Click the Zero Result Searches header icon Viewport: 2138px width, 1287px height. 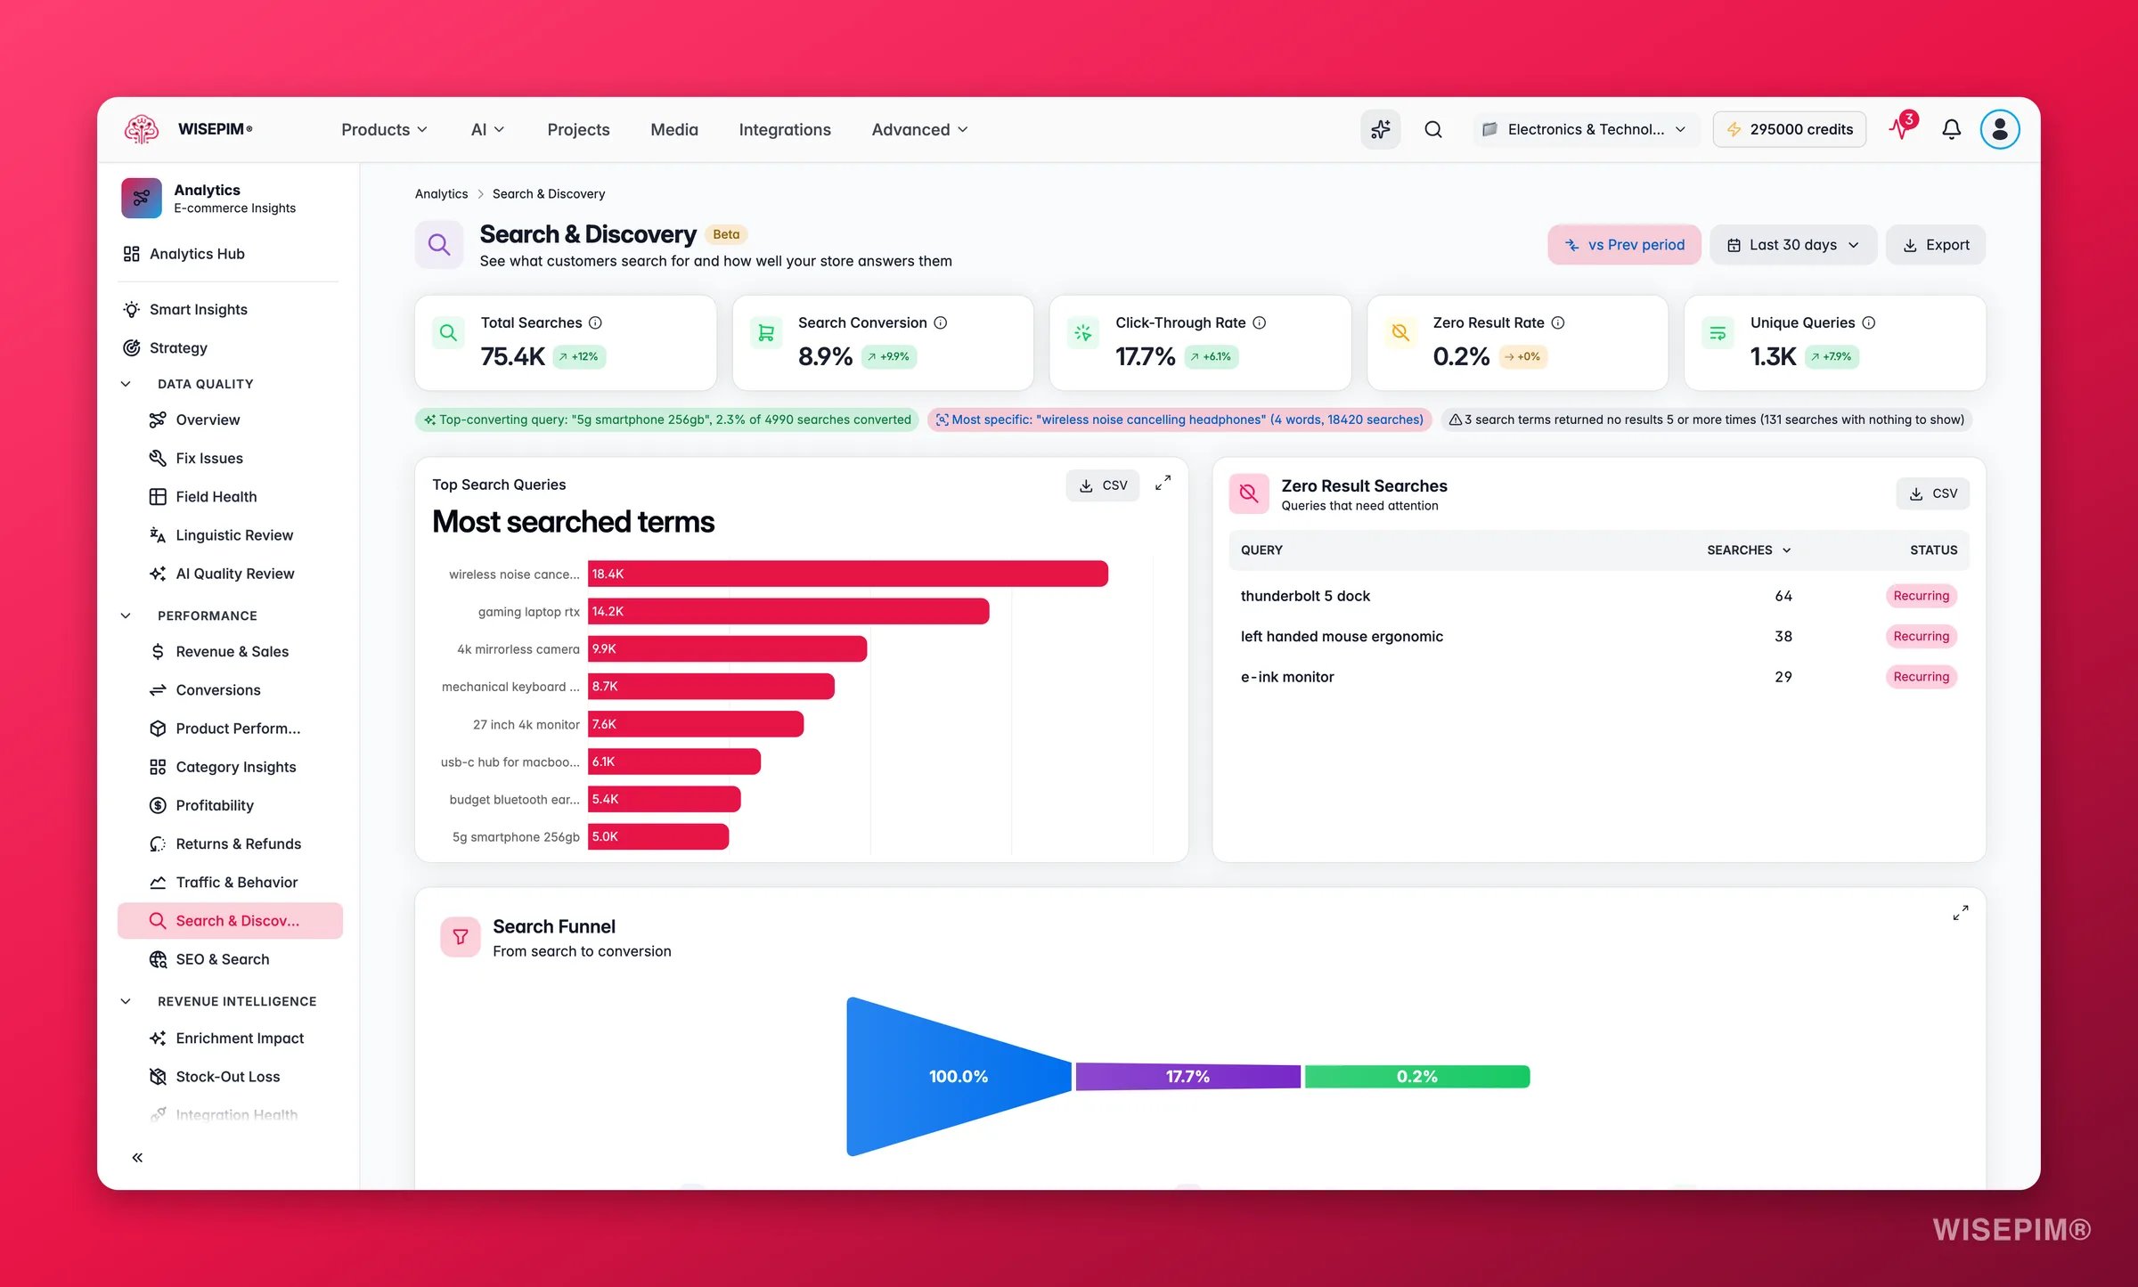coord(1248,493)
